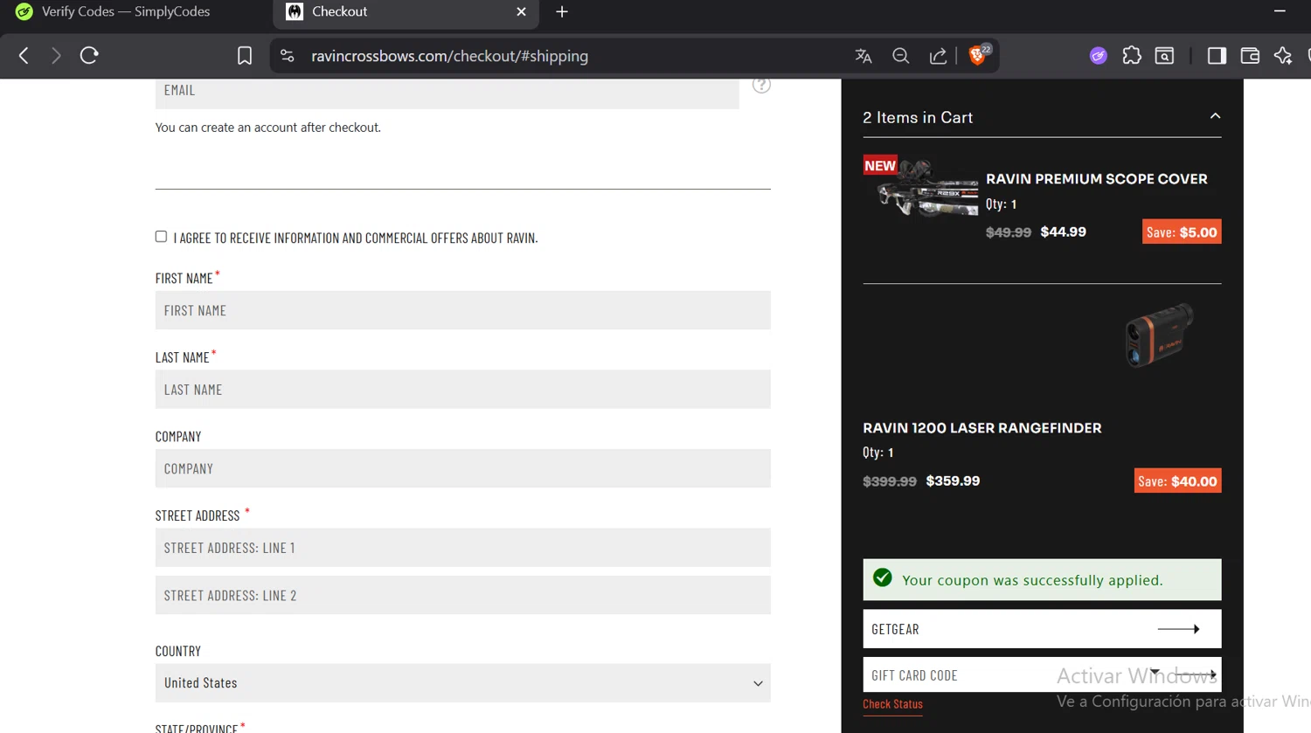Toggle the browser sidebar panel
The image size is (1311, 733).
coord(1217,56)
